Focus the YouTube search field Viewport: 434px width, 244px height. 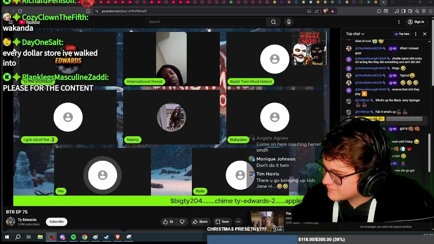[205, 22]
